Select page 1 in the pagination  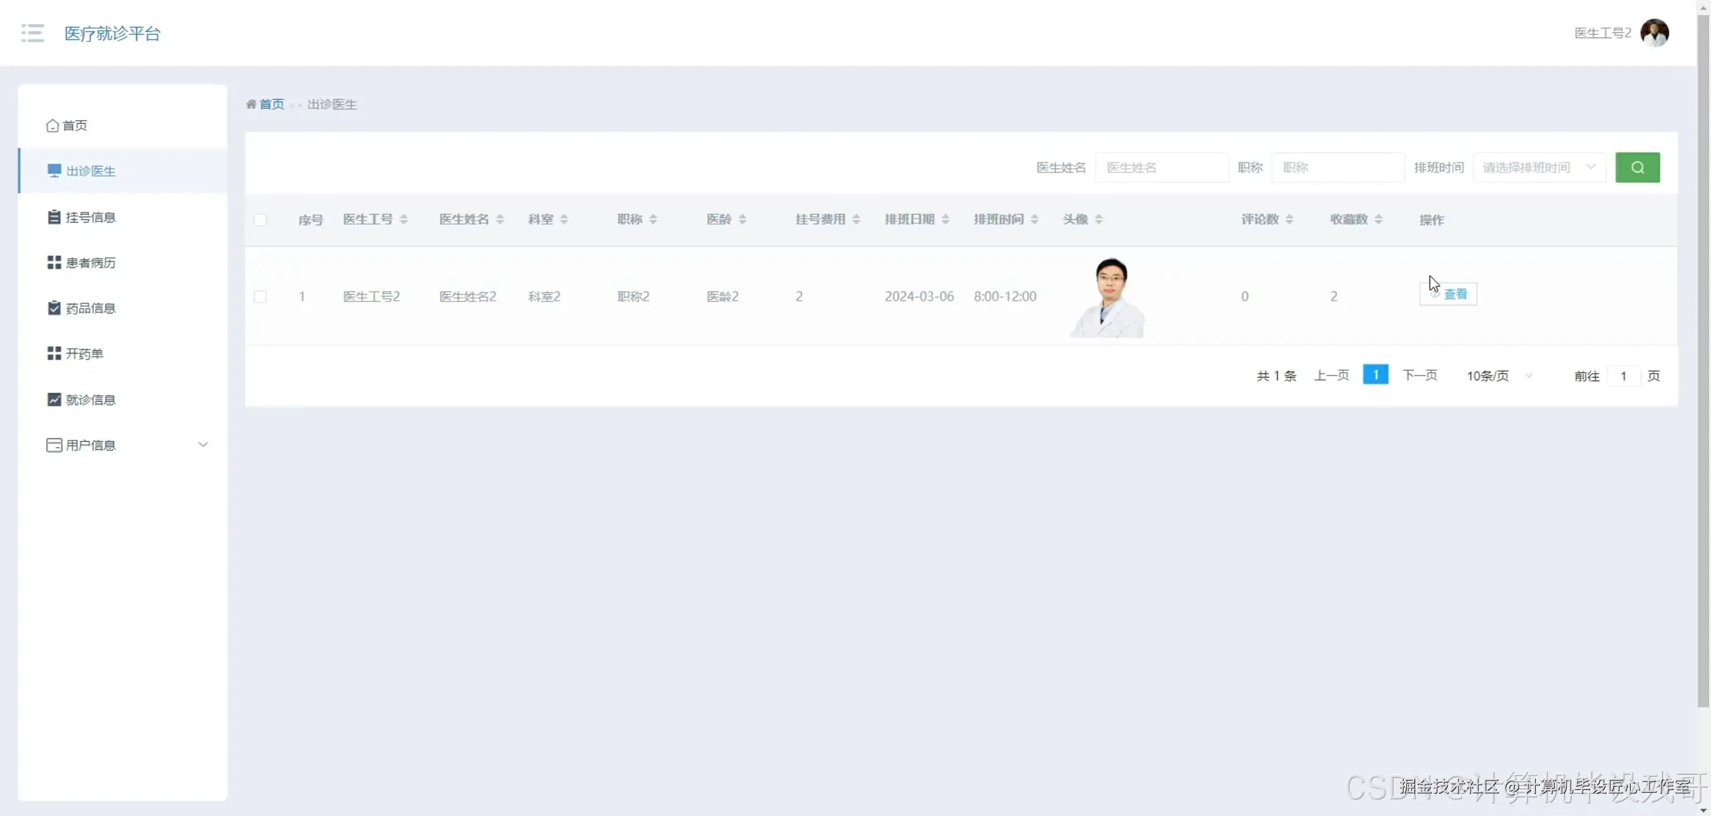tap(1375, 374)
